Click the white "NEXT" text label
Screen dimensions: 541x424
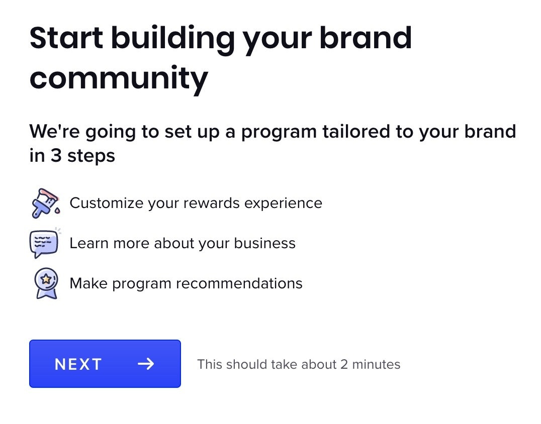click(x=78, y=364)
